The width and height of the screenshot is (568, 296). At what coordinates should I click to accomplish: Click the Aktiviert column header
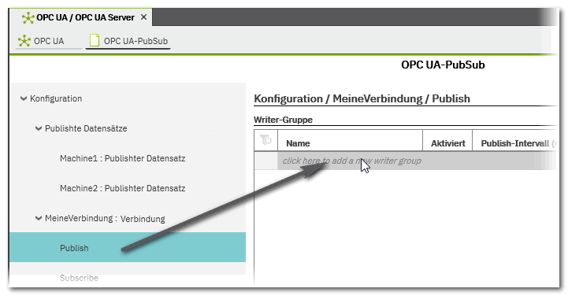[447, 140]
